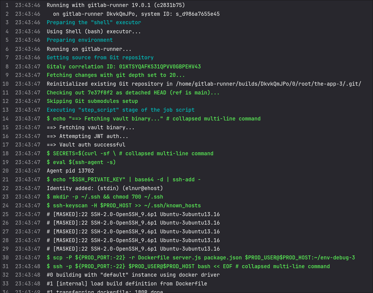The image size is (373, 293).
Task: Select '#0 building with "default" instance' line
Action: click(133, 275)
